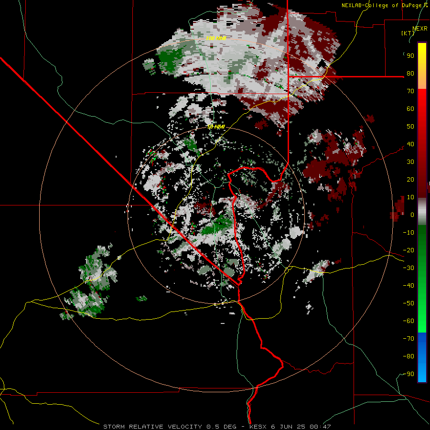Click the KESX station identifier
Image resolution: width=430 pixels, height=430 pixels.
[258, 427]
